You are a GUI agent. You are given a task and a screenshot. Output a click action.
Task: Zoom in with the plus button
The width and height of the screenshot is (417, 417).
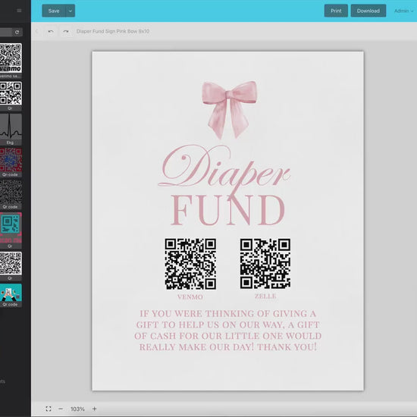(x=95, y=409)
